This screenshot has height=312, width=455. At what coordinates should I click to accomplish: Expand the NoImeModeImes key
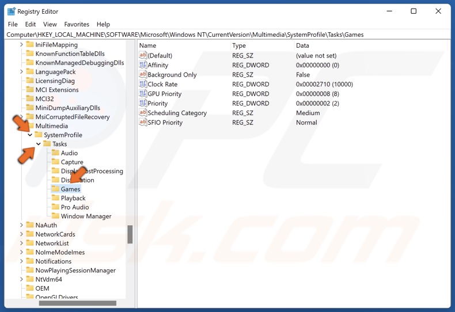pos(21,252)
